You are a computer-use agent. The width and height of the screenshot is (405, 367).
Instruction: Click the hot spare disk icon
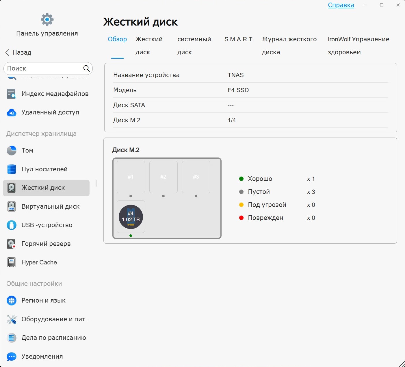(12, 244)
